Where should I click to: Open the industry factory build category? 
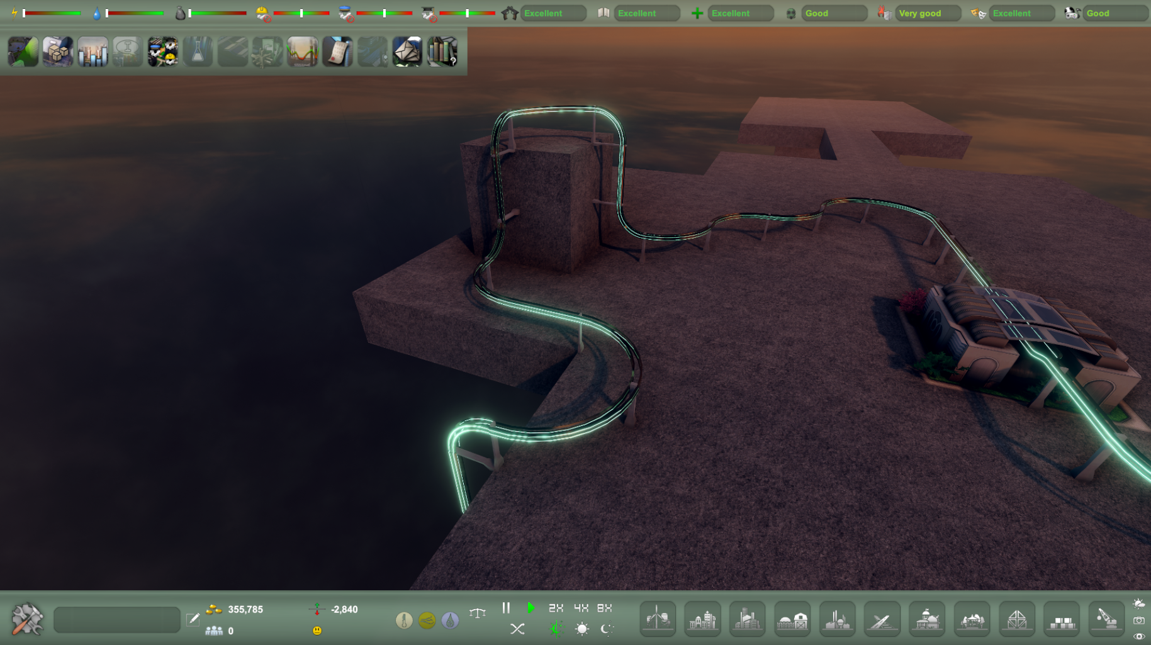click(x=837, y=619)
